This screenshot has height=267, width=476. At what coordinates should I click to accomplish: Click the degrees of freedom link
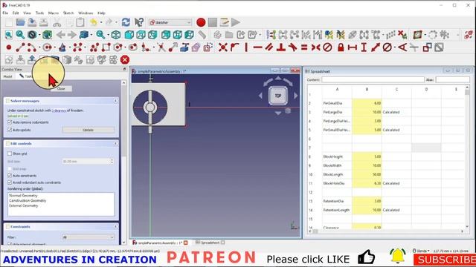click(x=59, y=111)
